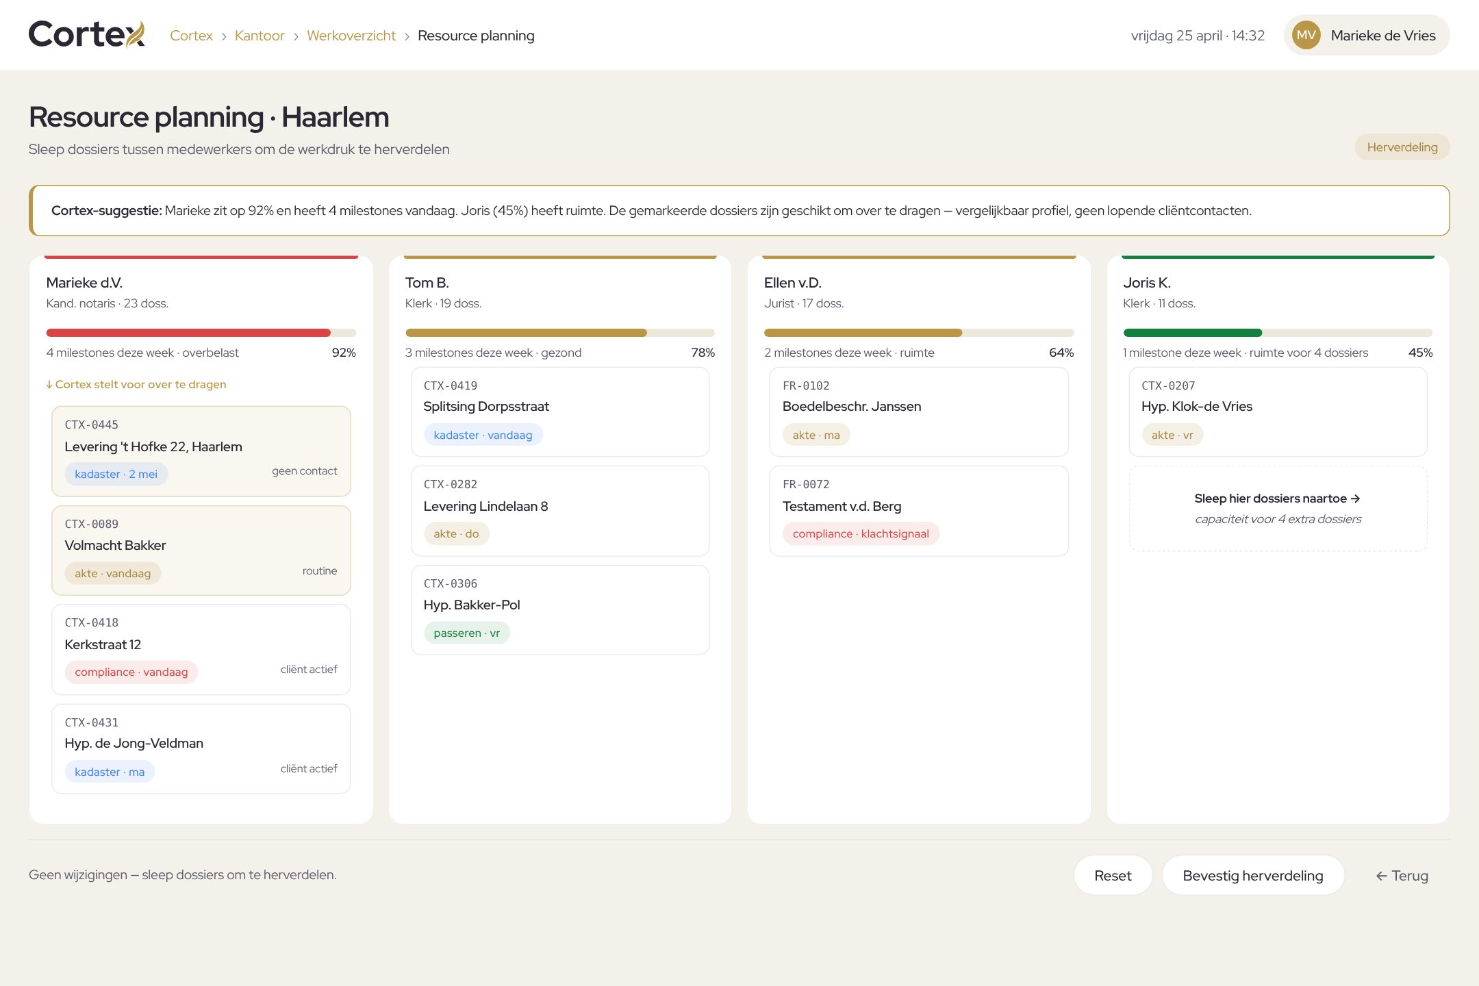Click the 'akte · vandaag' tag

[x=113, y=573]
